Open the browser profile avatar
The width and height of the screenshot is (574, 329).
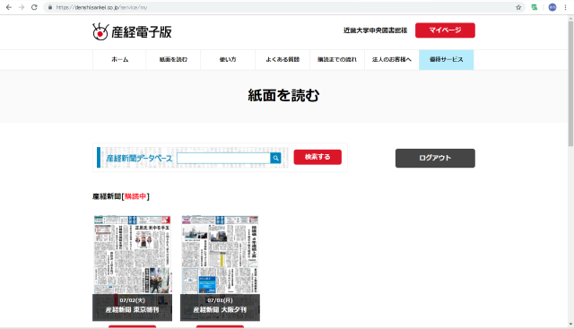(x=552, y=7)
